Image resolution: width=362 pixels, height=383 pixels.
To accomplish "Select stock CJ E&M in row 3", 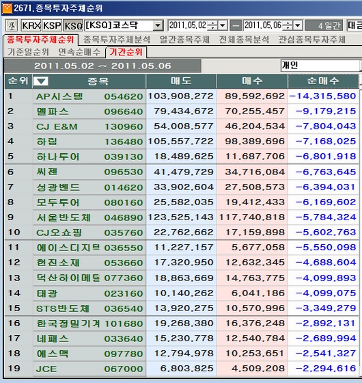I will pos(57,127).
